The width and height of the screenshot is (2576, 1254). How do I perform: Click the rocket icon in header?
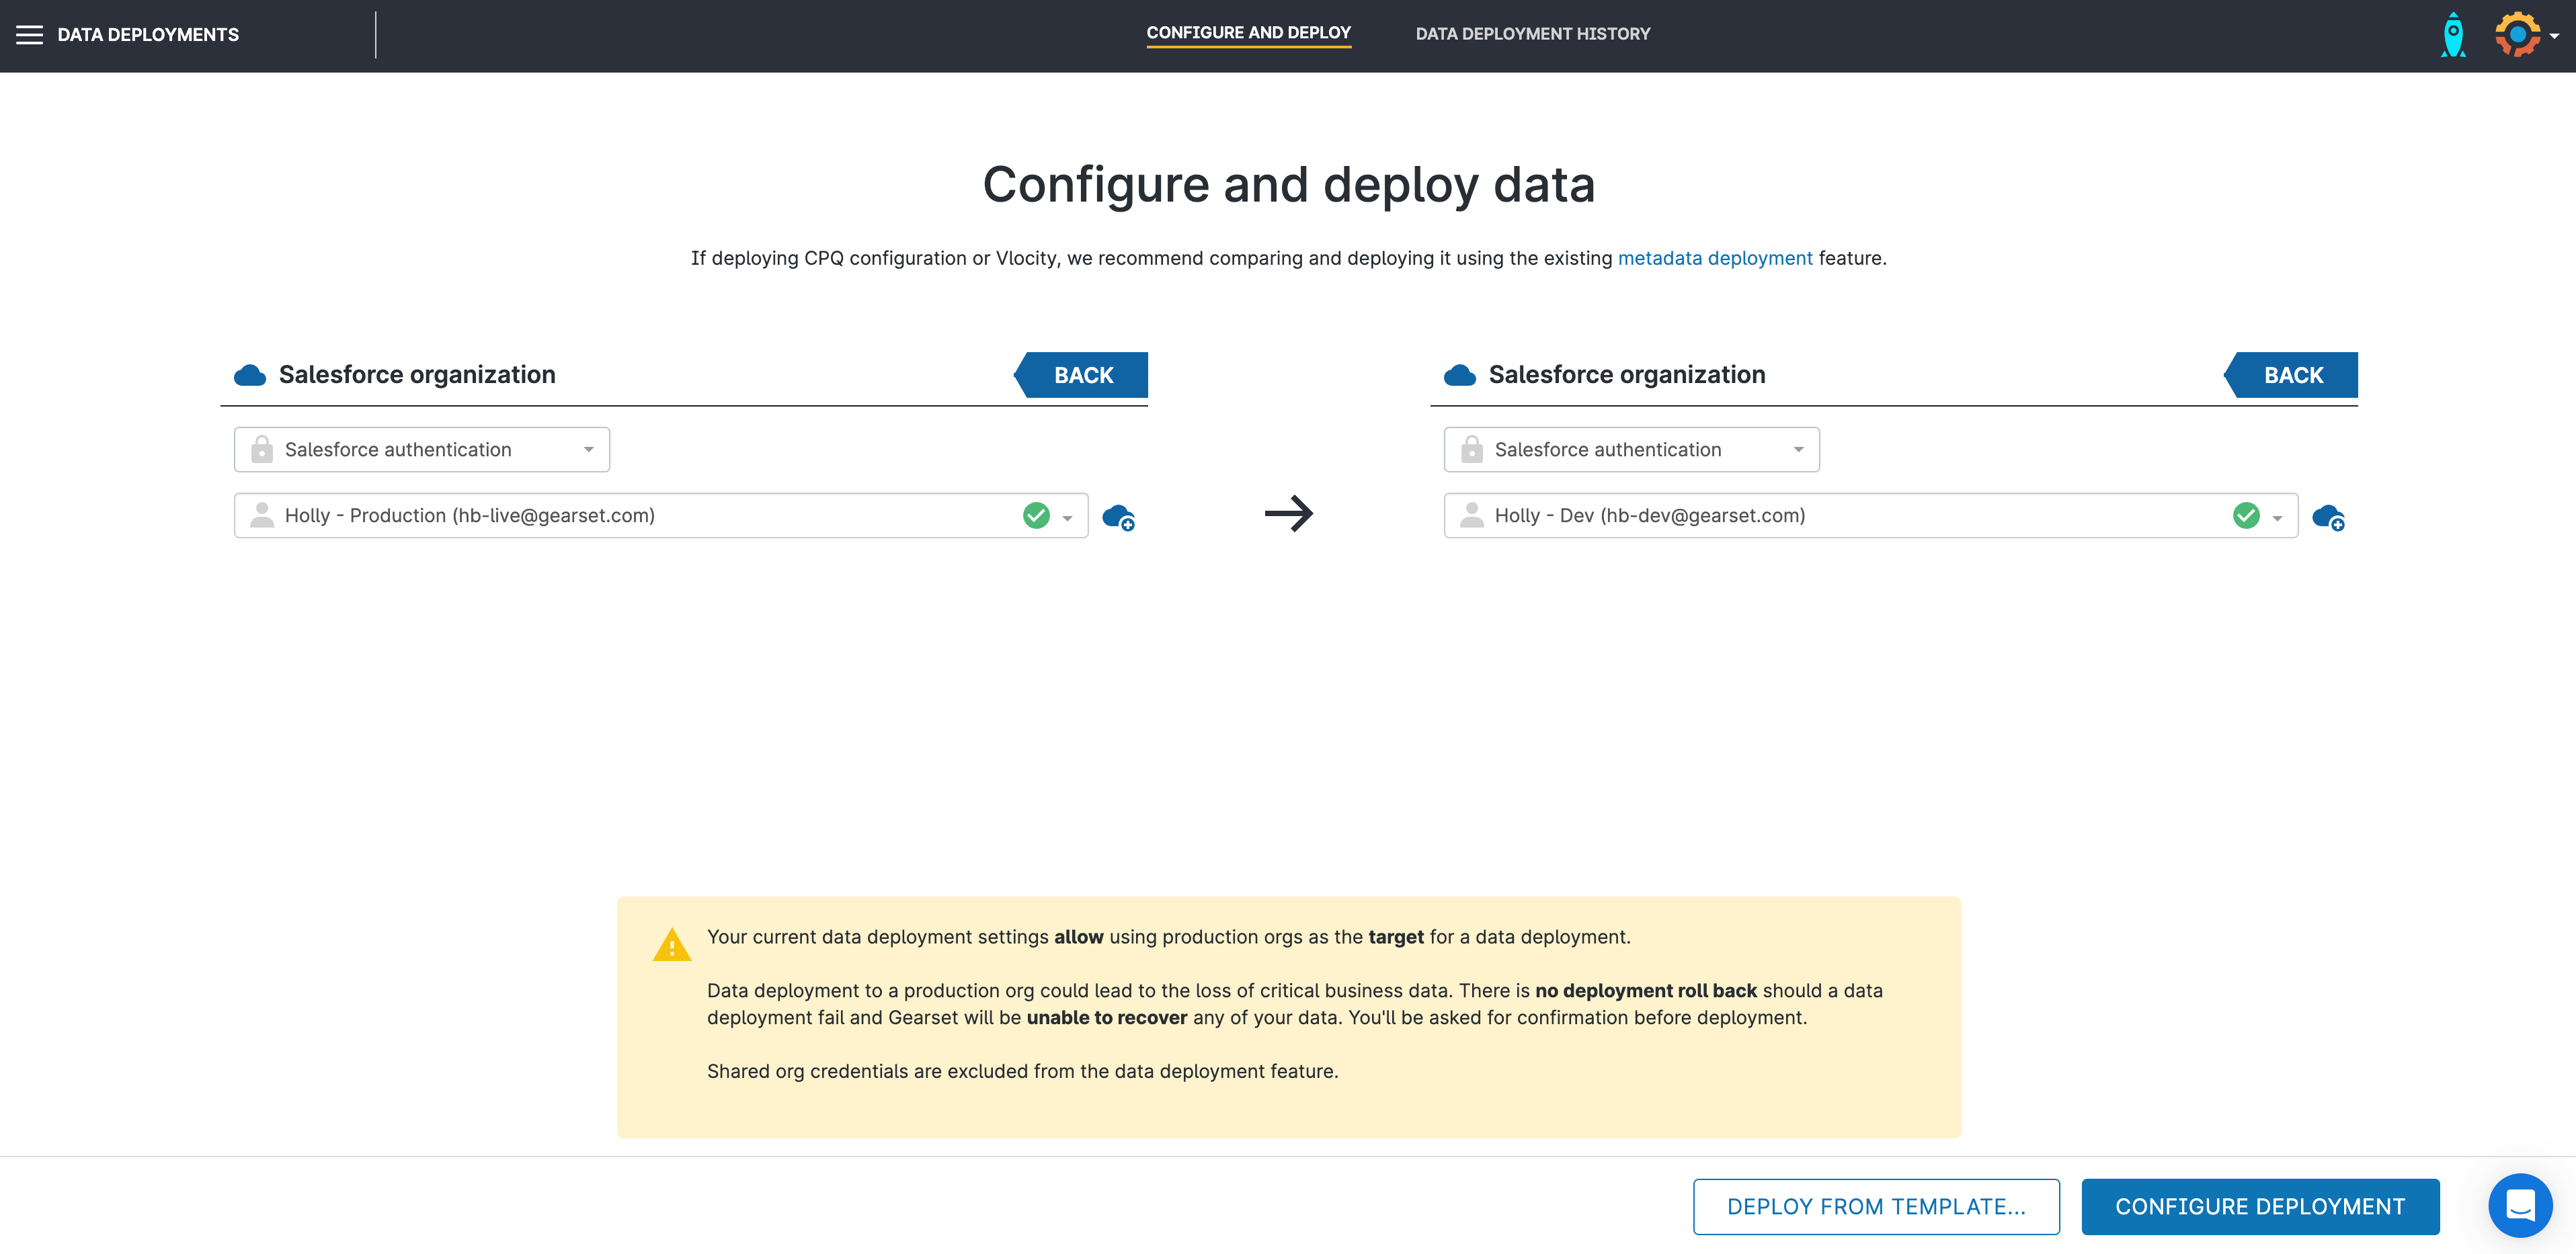point(2453,35)
